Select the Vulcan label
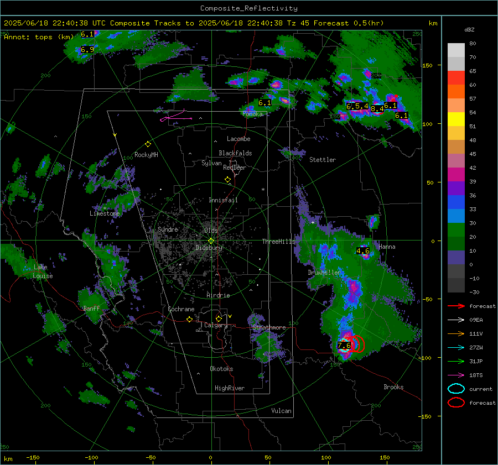 (x=281, y=411)
